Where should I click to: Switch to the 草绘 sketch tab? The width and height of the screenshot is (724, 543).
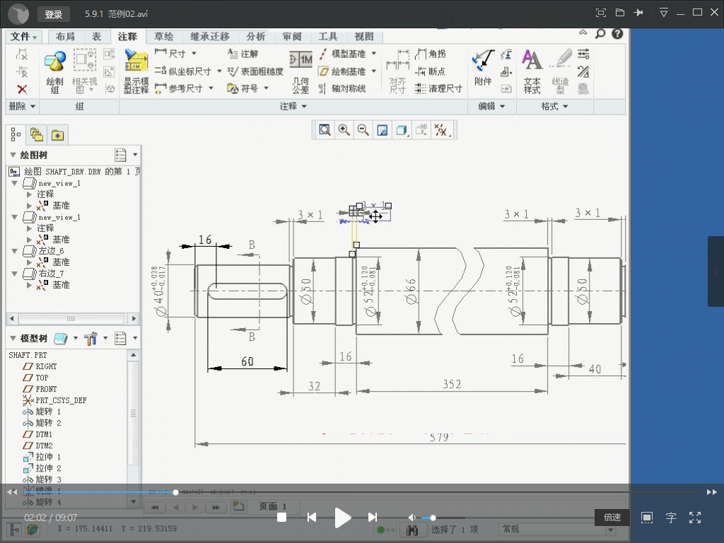pyautogui.click(x=163, y=37)
